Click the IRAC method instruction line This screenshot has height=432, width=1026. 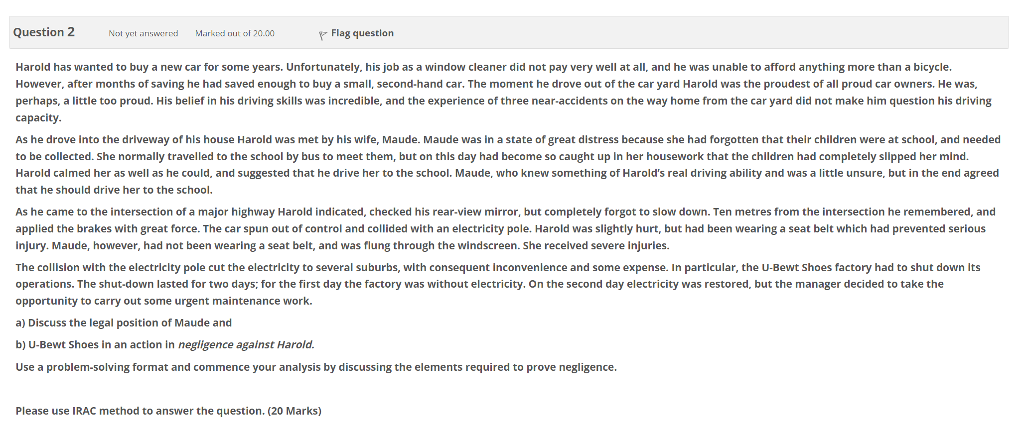168,411
